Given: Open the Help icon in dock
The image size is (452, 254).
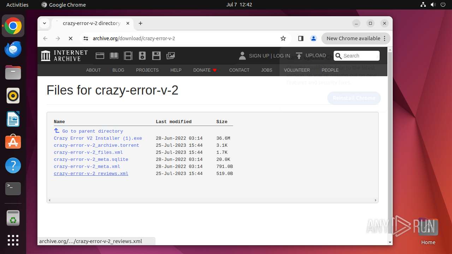Looking at the screenshot, I should (13, 165).
